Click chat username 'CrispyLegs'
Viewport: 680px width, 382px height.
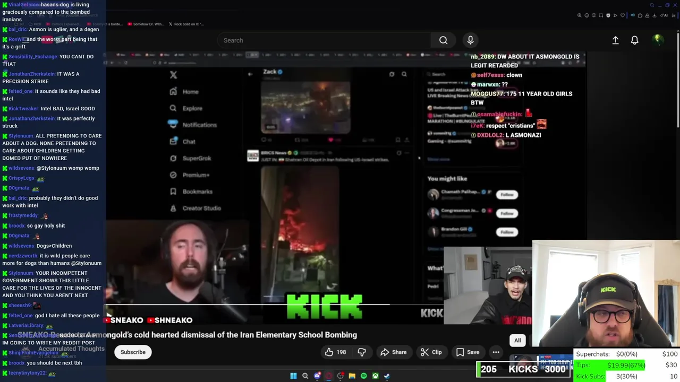coord(21,178)
